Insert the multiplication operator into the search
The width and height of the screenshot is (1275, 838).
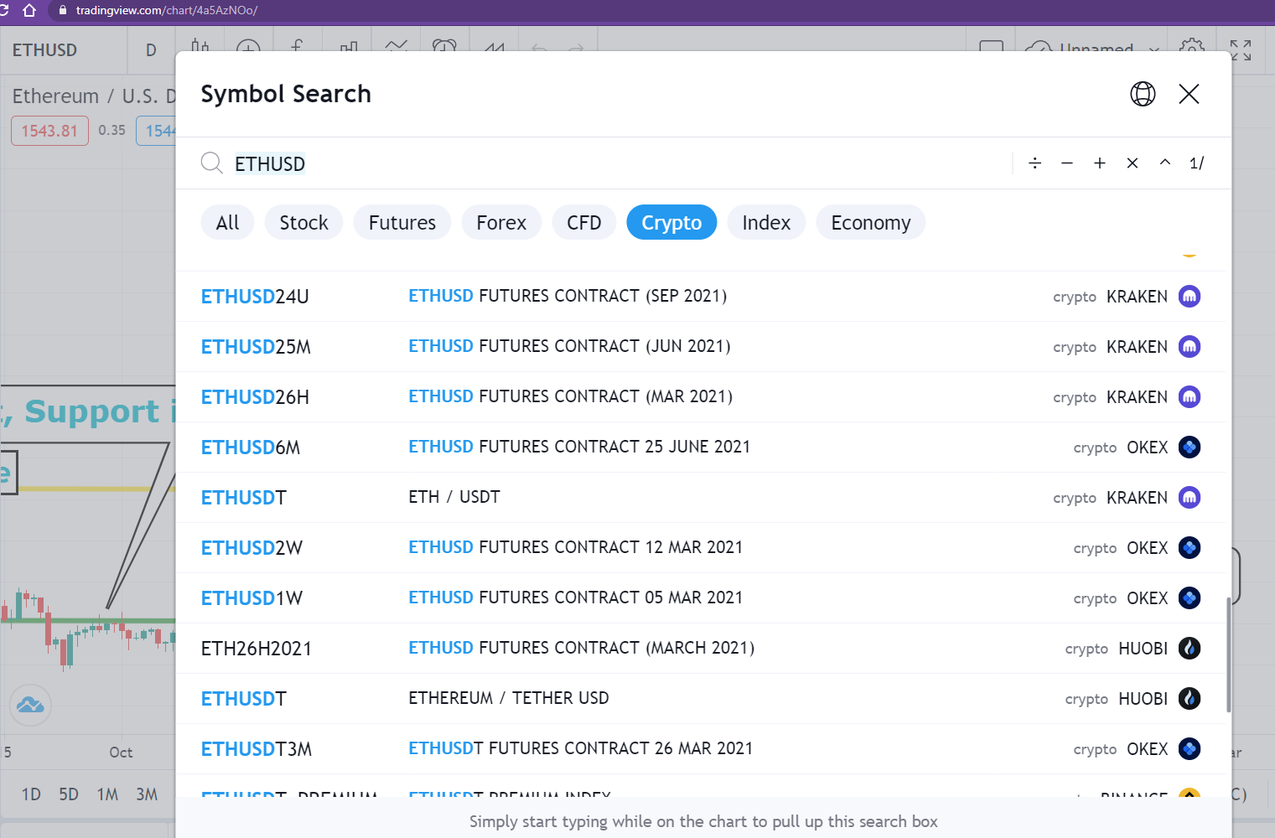1132,163
